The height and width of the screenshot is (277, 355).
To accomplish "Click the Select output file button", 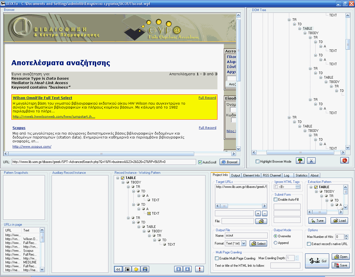I will click(x=258, y=243).
